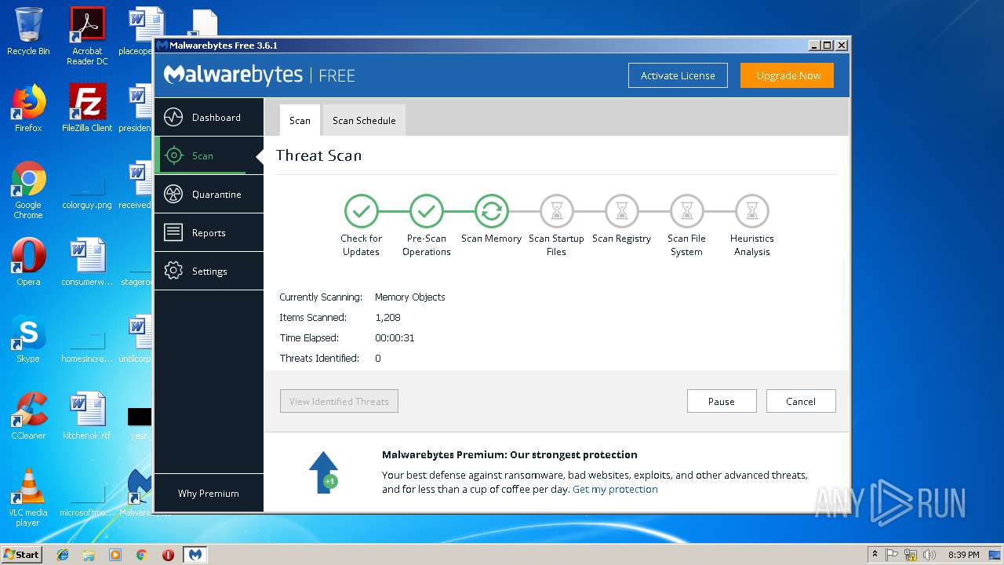Click the Scan Startup Files hourglass icon
This screenshot has height=565, width=1004.
click(556, 211)
